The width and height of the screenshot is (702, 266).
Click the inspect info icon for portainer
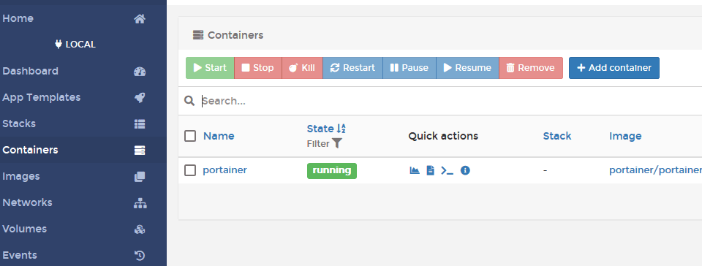pos(465,170)
